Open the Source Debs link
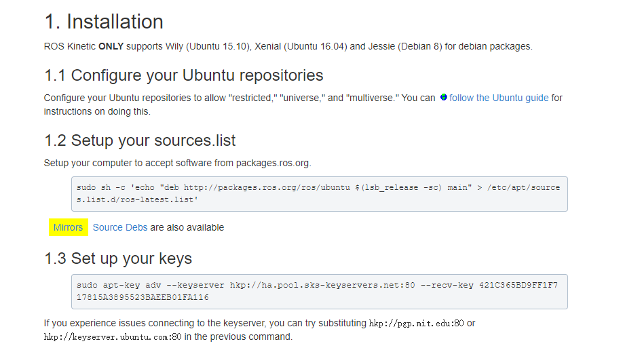642x348 pixels. (120, 227)
